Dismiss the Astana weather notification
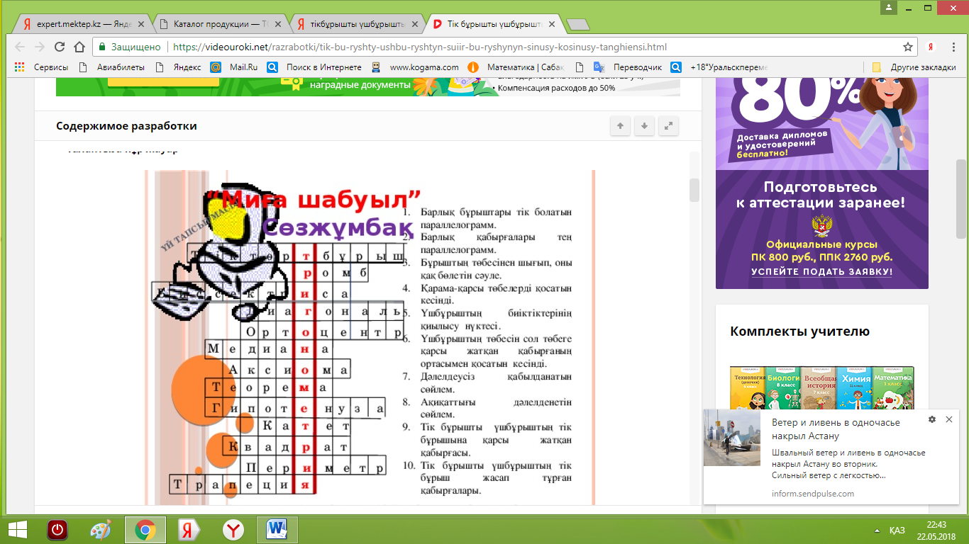The width and height of the screenshot is (969, 544). click(949, 420)
